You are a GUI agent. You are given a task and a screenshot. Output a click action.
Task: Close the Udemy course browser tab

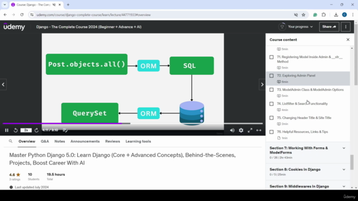(x=60, y=5)
